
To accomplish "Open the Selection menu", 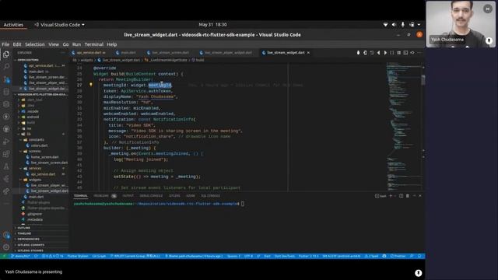I will pyautogui.click(x=35, y=44).
